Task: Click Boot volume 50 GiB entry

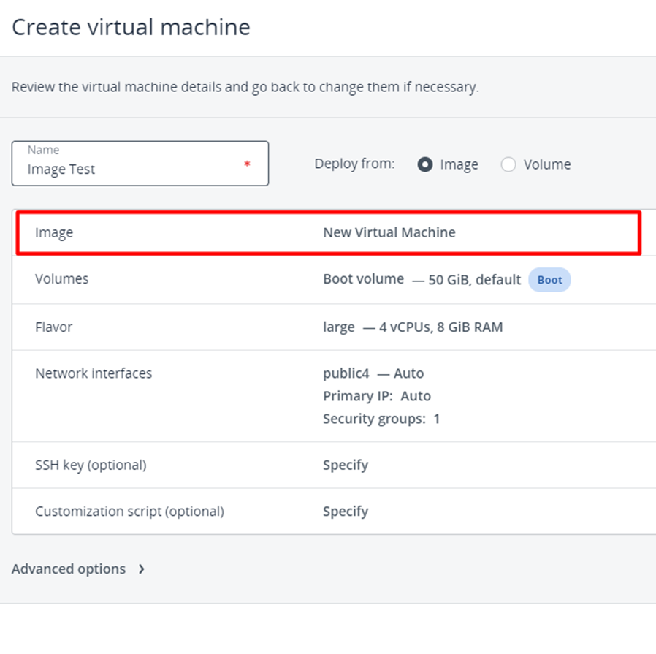Action: pos(422,279)
